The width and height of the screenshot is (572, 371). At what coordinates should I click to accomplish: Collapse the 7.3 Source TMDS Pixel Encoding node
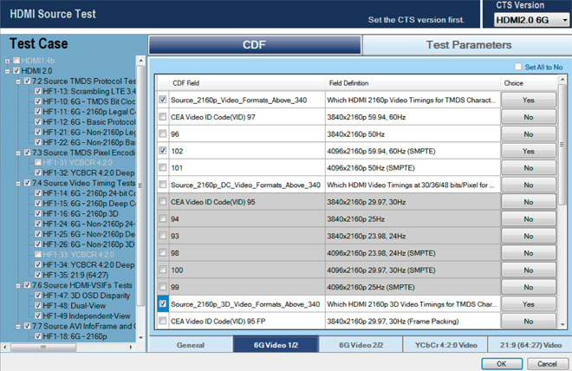(18, 153)
